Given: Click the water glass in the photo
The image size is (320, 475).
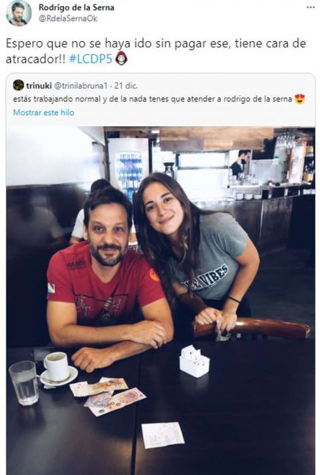Looking at the screenshot, I should (x=24, y=383).
